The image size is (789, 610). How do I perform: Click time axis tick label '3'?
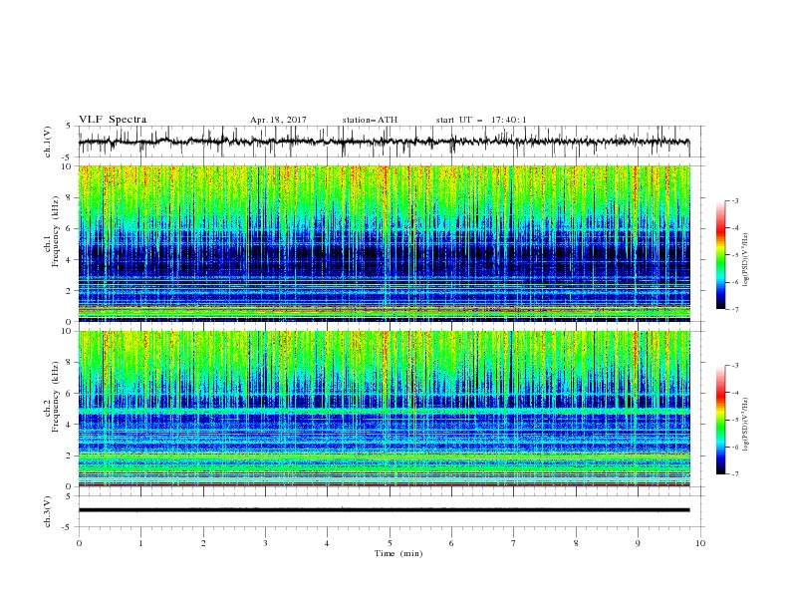[x=265, y=543]
